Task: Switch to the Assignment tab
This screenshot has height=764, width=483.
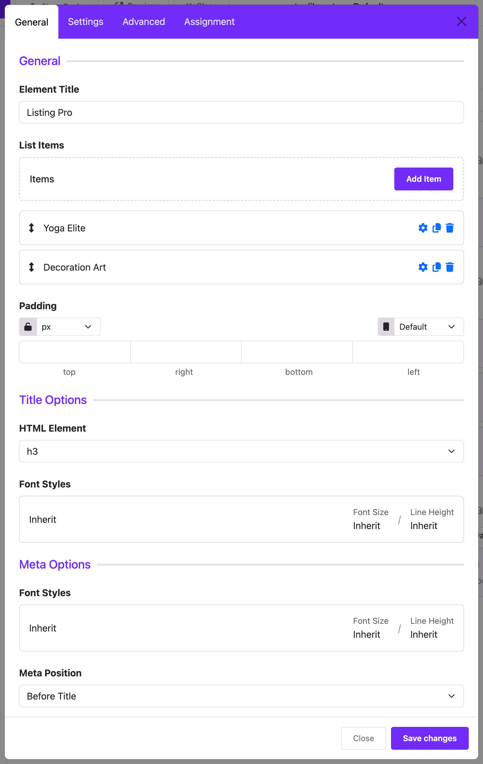Action: click(209, 22)
